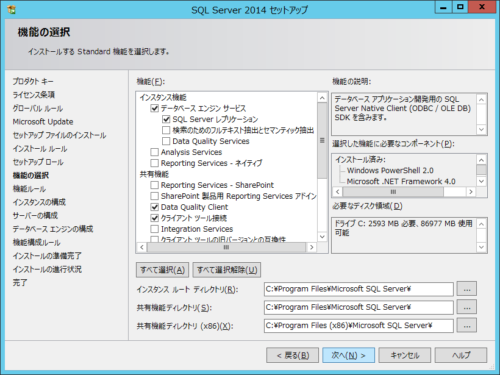500x375 pixels.
Task: Select Windows PowerShell 2.0 prerequisite tree item
Action: pos(390,171)
